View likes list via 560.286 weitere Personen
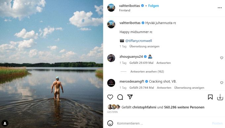The image size is (225, 128). (x=184, y=107)
